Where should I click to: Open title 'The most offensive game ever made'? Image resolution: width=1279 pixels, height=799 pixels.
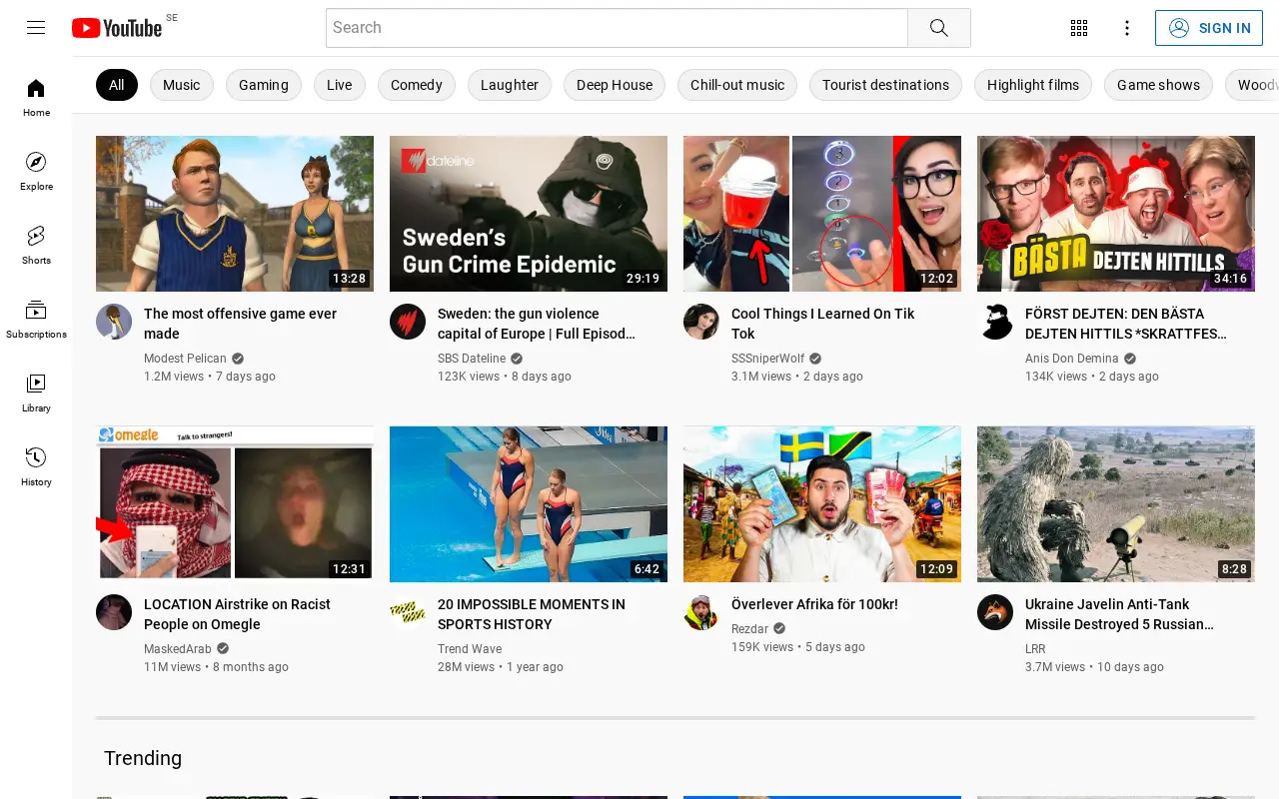click(240, 324)
